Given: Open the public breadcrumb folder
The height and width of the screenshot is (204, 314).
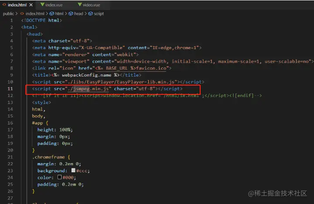Looking at the screenshot, I should tap(8, 13).
